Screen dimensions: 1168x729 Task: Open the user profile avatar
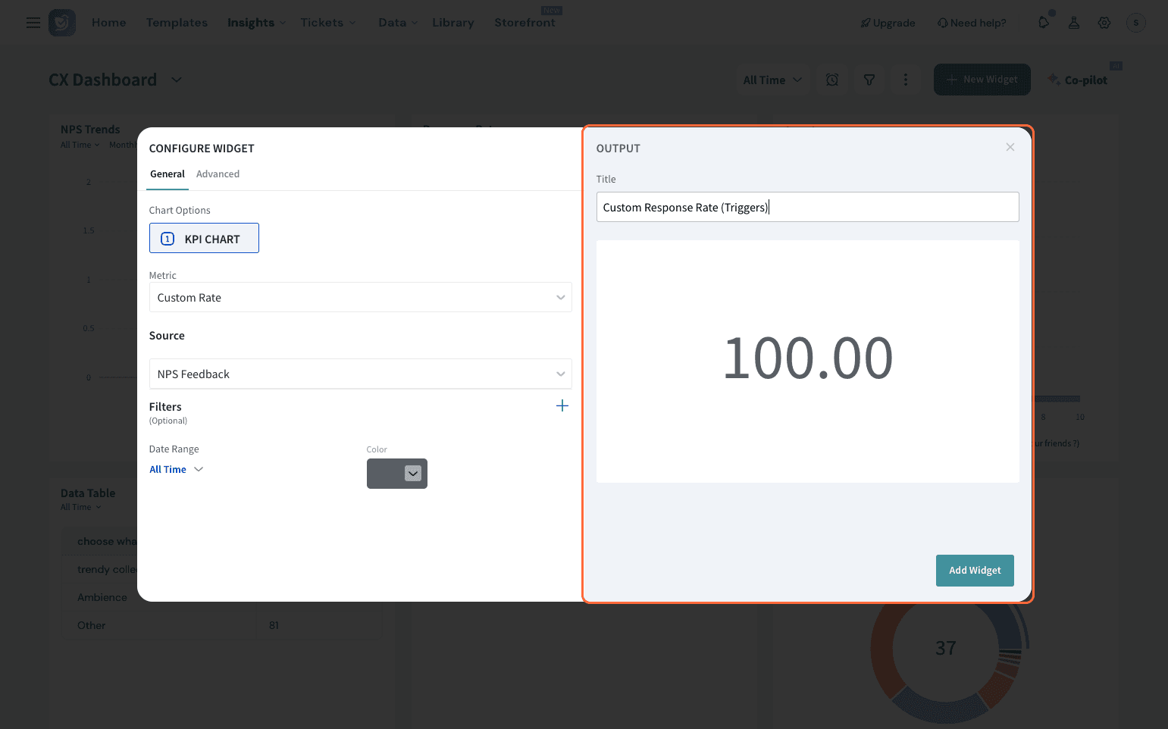(x=1135, y=23)
